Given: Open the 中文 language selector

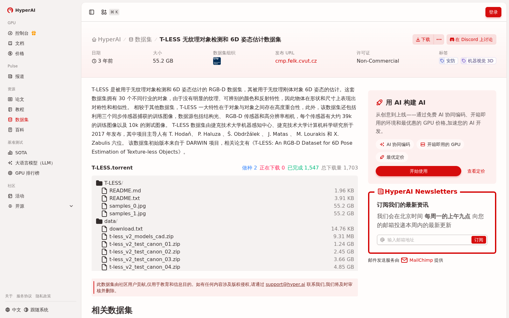Looking at the screenshot, I should click(13, 310).
